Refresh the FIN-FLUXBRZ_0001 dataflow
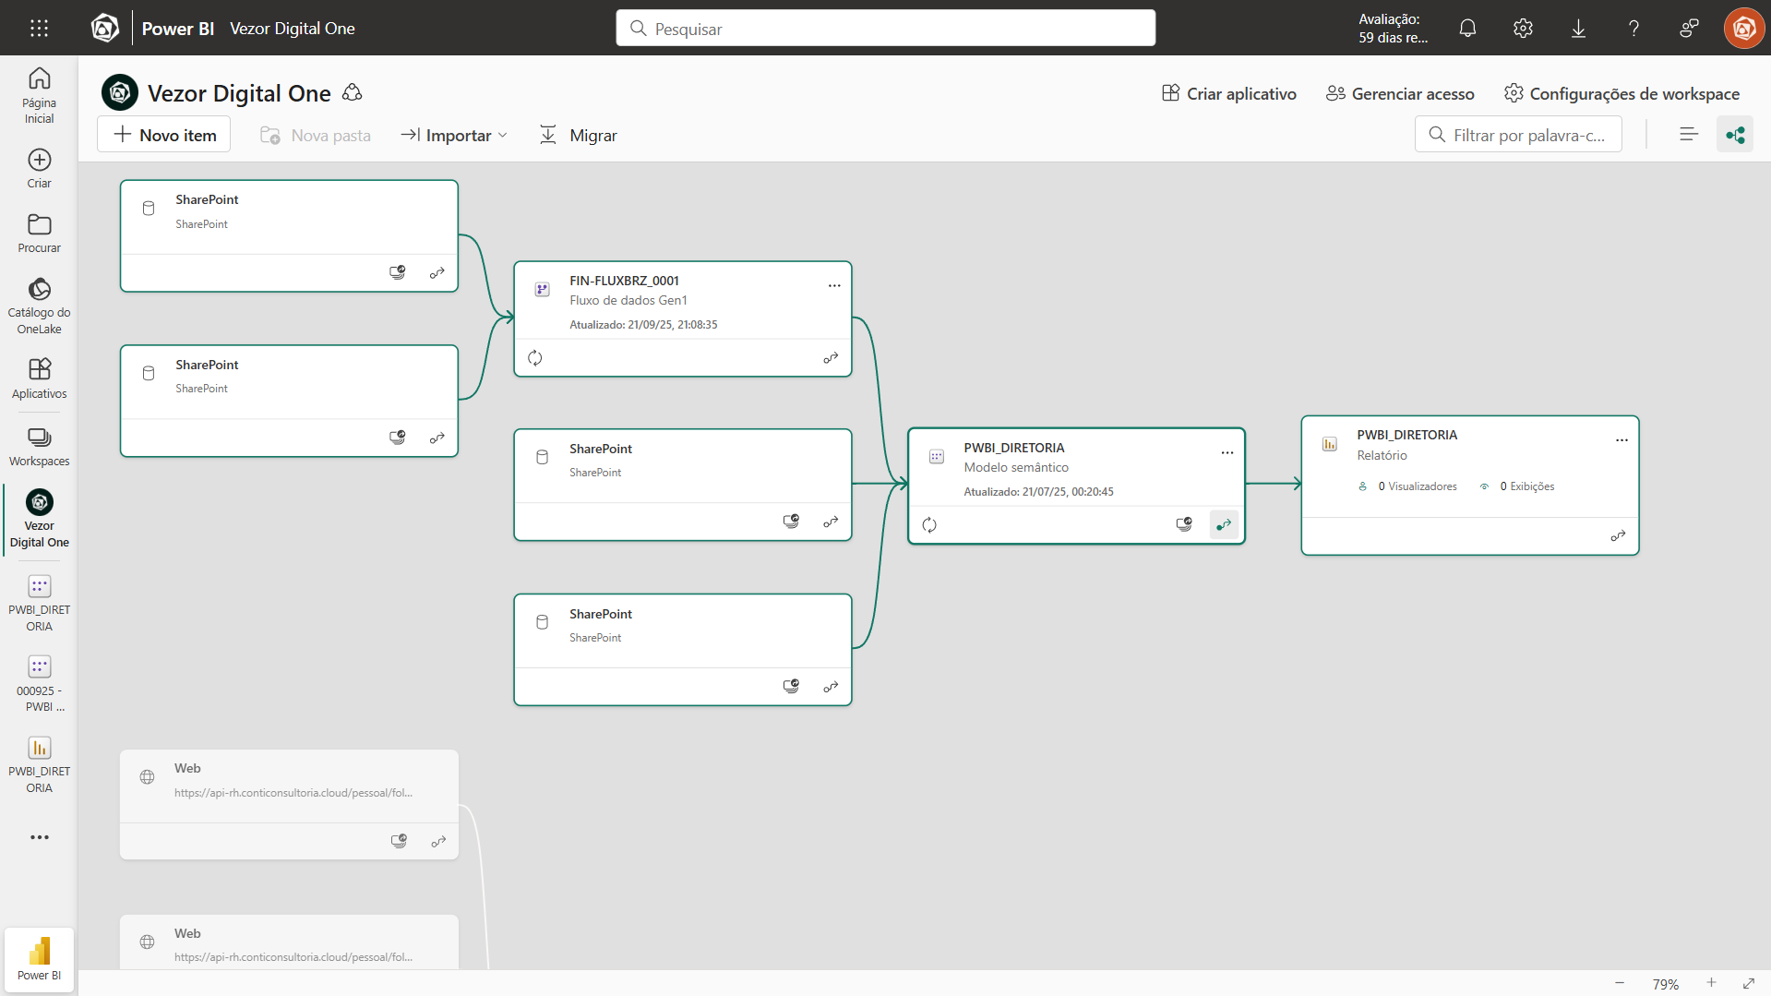 tap(535, 358)
